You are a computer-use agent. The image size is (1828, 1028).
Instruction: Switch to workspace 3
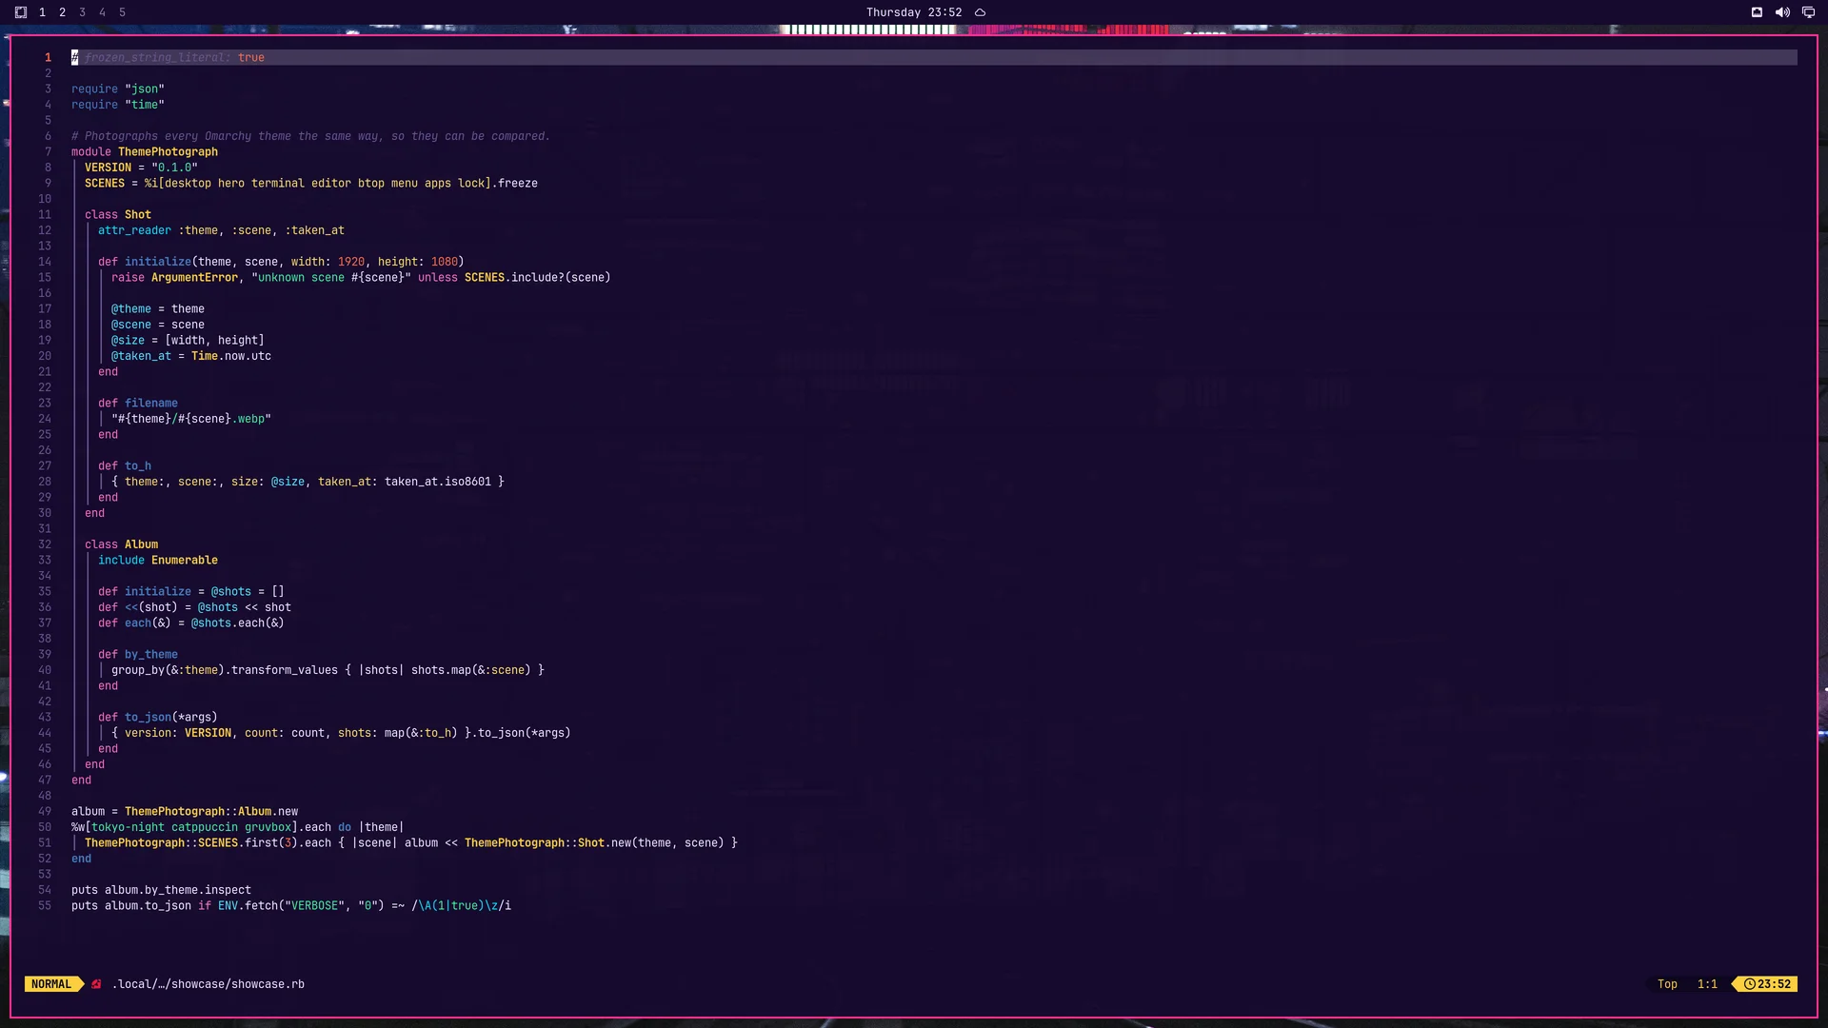coord(82,12)
